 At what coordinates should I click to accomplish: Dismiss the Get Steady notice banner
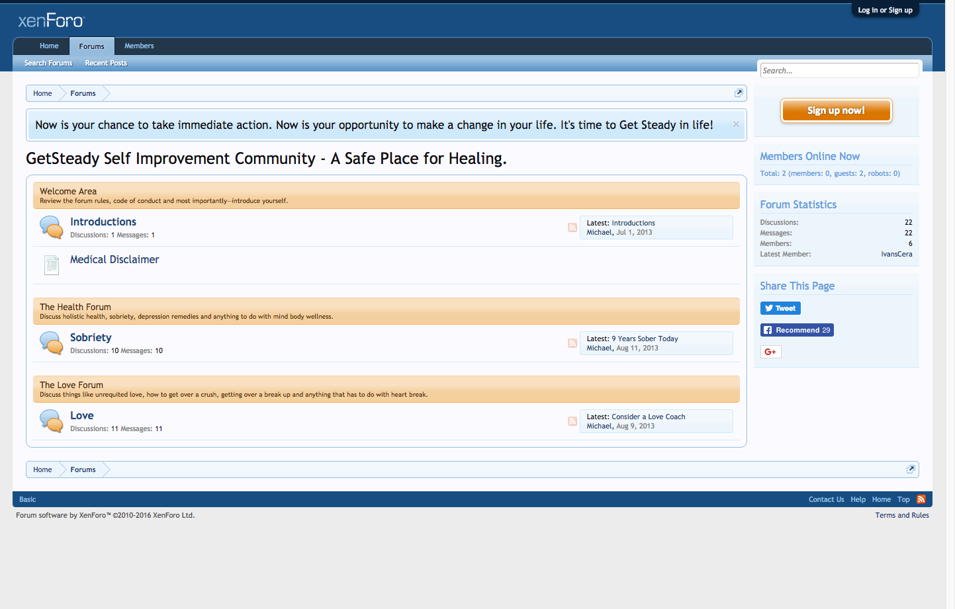(x=736, y=124)
